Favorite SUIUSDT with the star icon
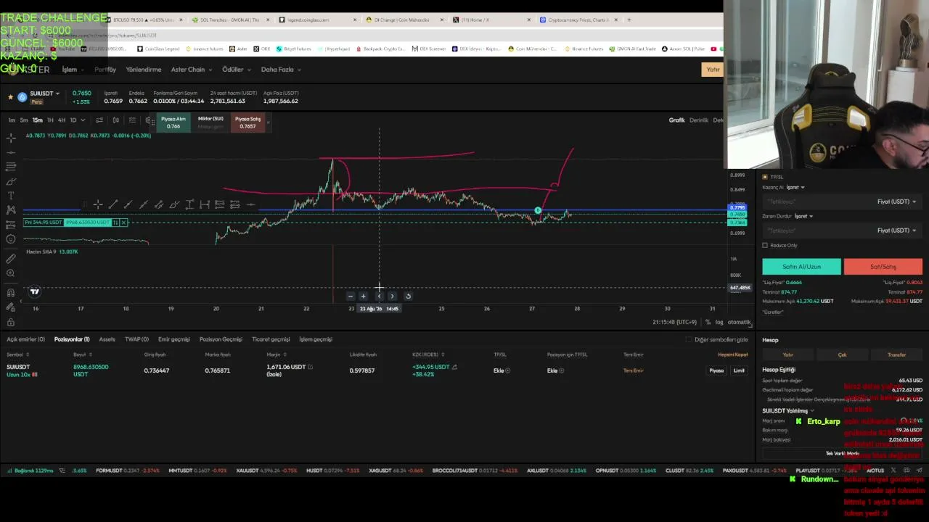The height and width of the screenshot is (522, 929). [10, 96]
